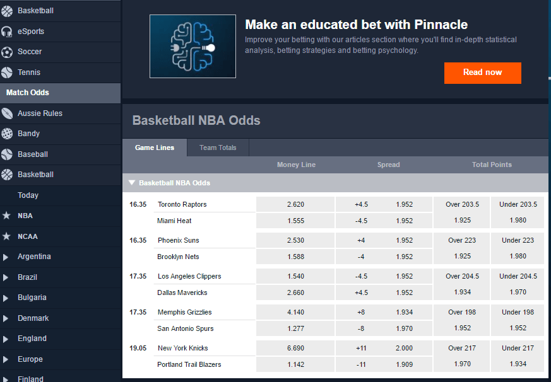This screenshot has height=382, width=551.
Task: Collapse the Basketball NBA Odds section
Action: (x=132, y=183)
